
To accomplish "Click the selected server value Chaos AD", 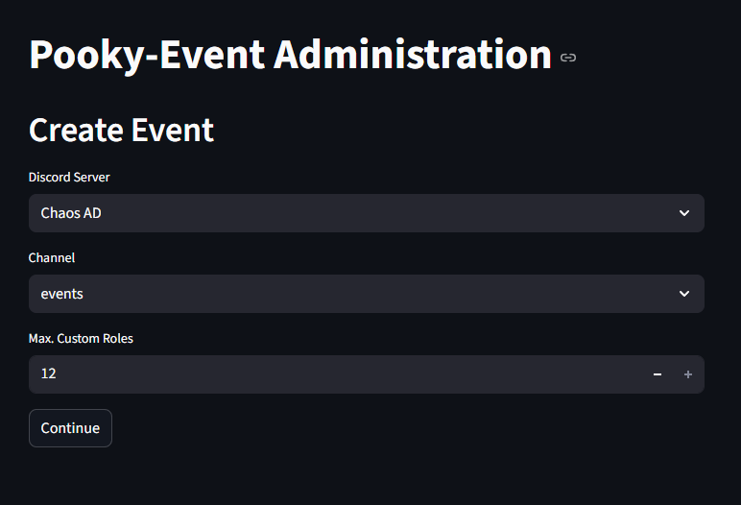I will point(71,213).
